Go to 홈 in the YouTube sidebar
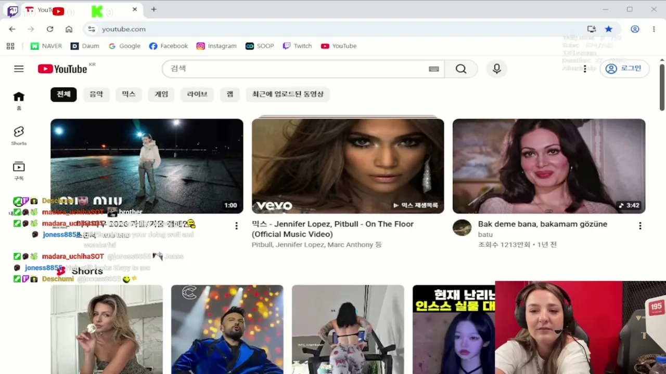This screenshot has height=374, width=666. tap(19, 100)
